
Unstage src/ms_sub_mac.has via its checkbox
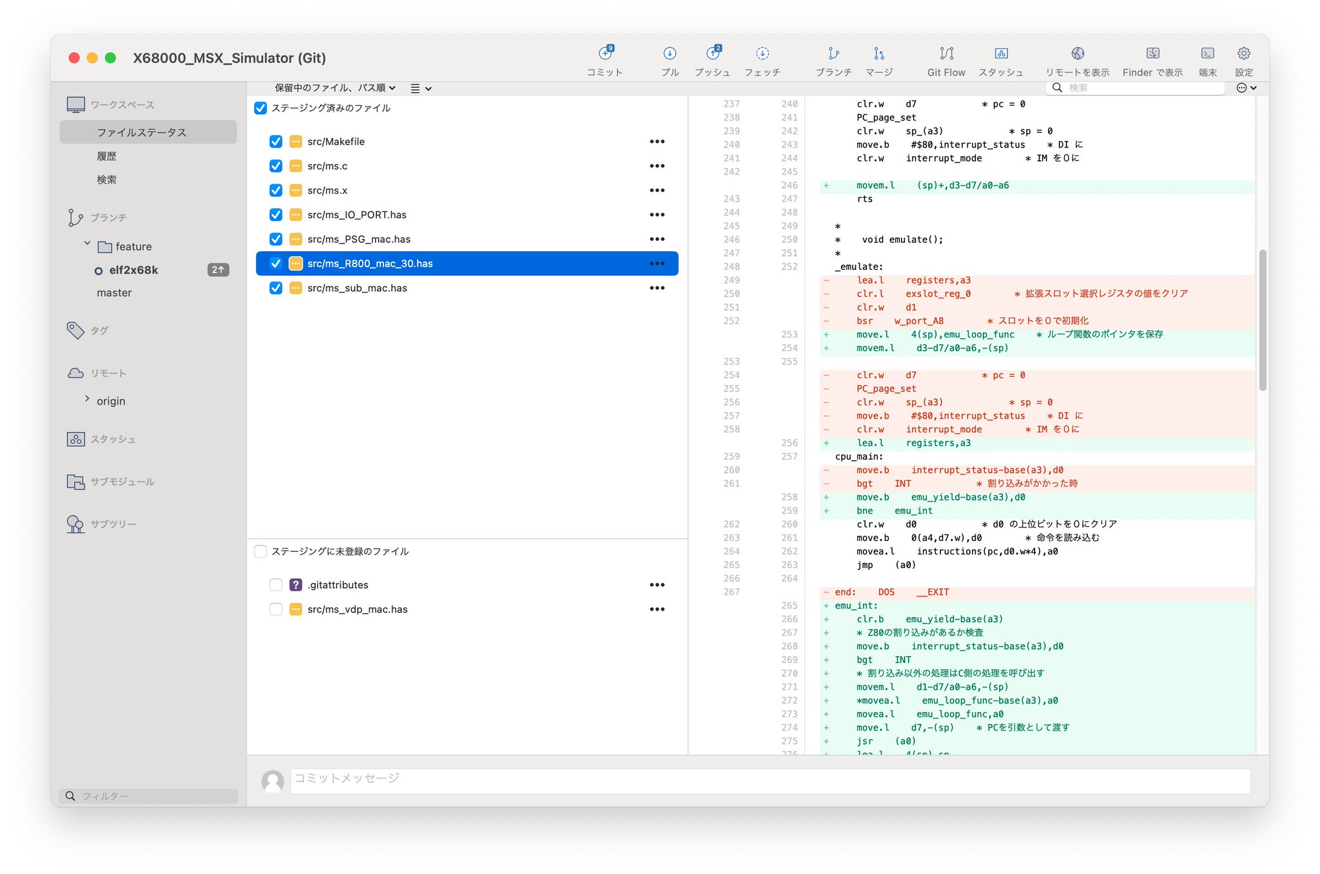click(x=276, y=288)
